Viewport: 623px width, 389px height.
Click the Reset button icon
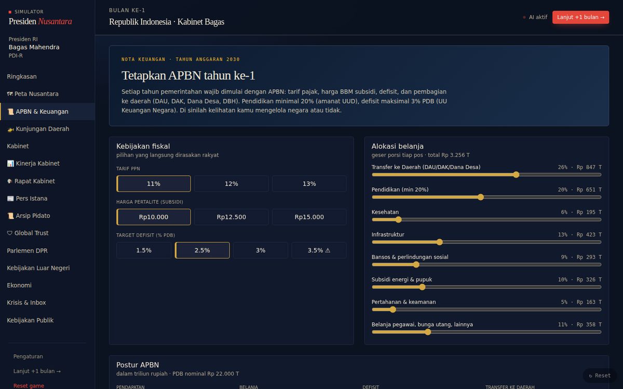pos(590,376)
